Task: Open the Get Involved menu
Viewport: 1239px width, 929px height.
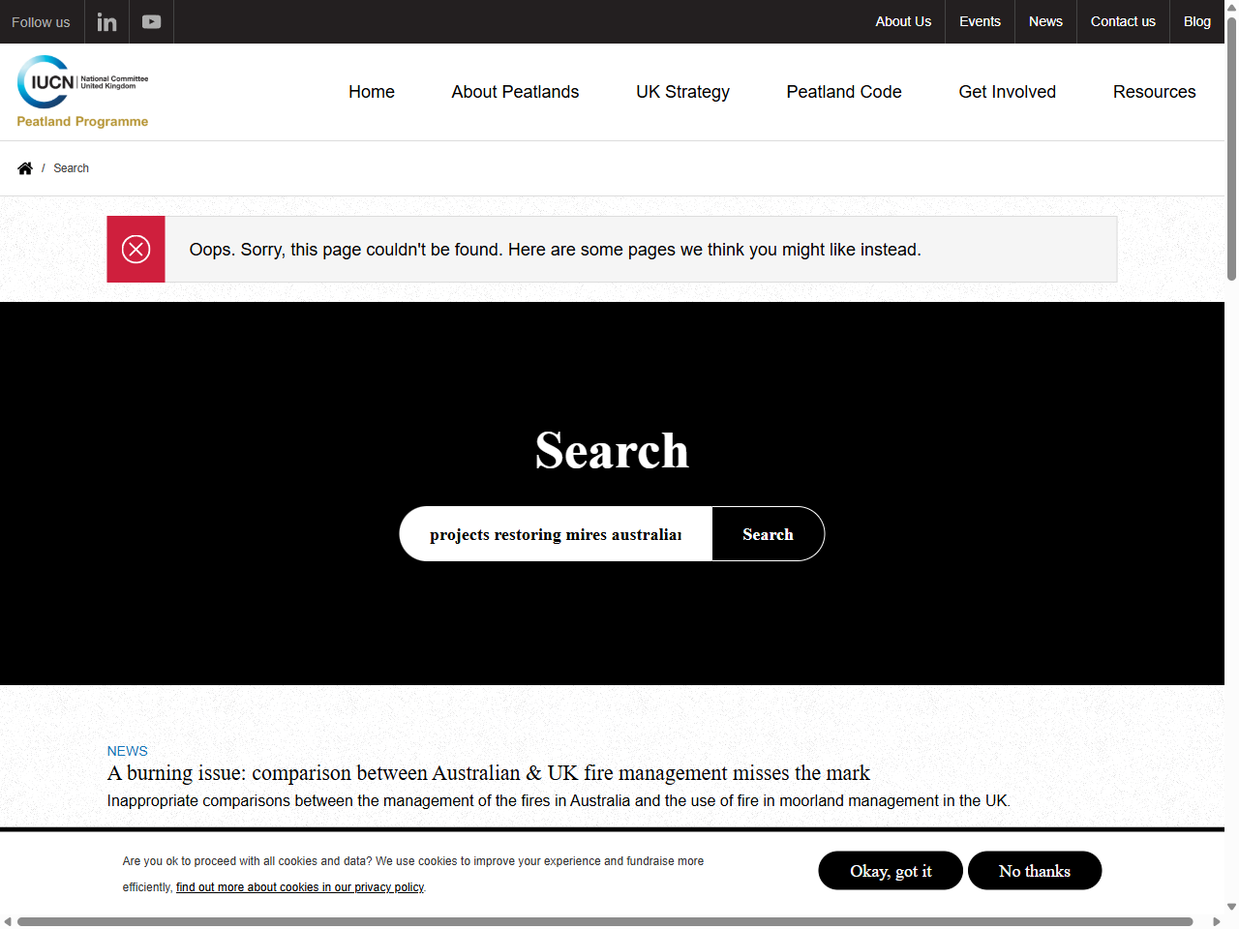Action: pyautogui.click(x=1007, y=92)
